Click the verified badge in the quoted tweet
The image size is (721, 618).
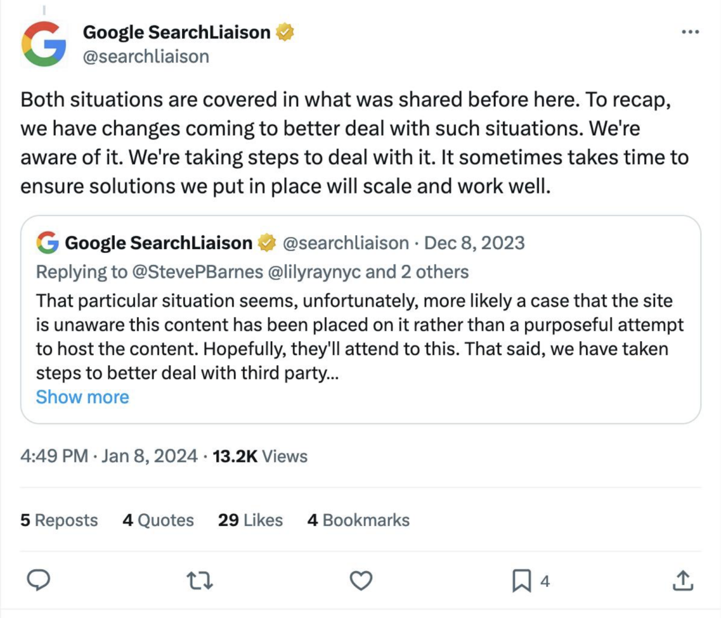click(x=267, y=243)
